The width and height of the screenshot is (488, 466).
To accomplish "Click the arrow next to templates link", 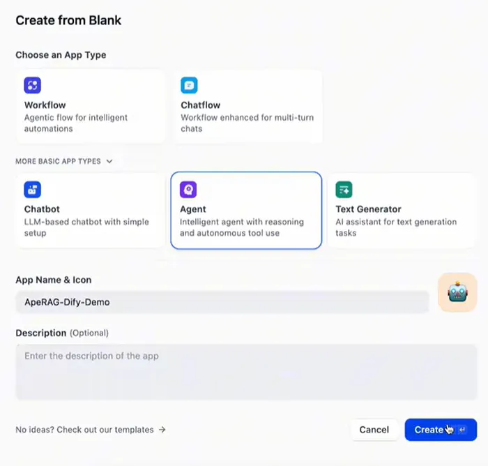I will click(x=162, y=430).
